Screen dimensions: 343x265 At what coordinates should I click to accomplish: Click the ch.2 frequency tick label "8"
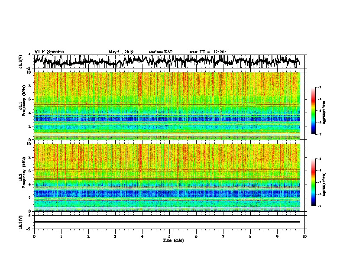click(30, 158)
